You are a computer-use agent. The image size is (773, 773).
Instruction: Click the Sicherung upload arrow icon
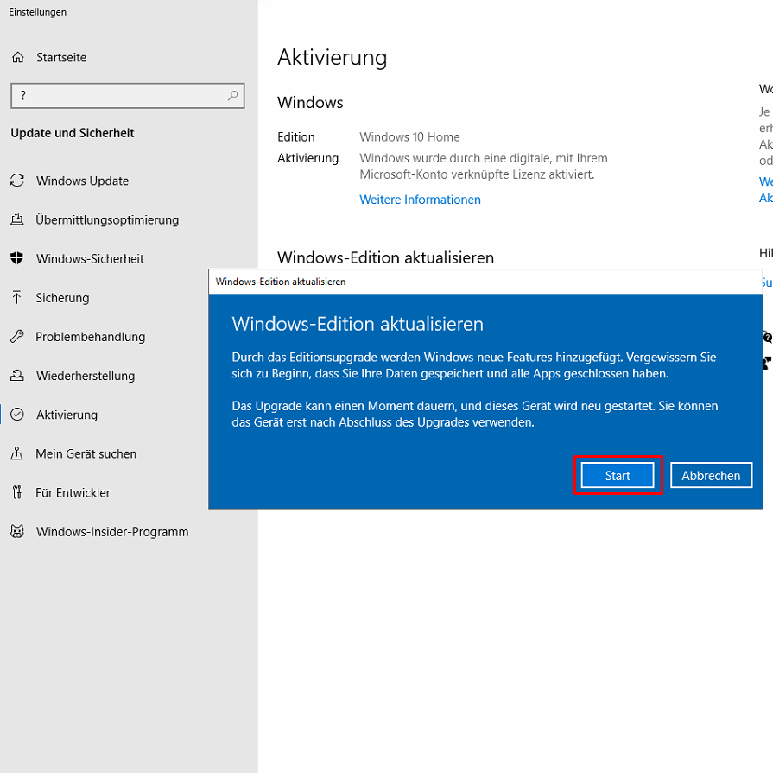pyautogui.click(x=16, y=298)
